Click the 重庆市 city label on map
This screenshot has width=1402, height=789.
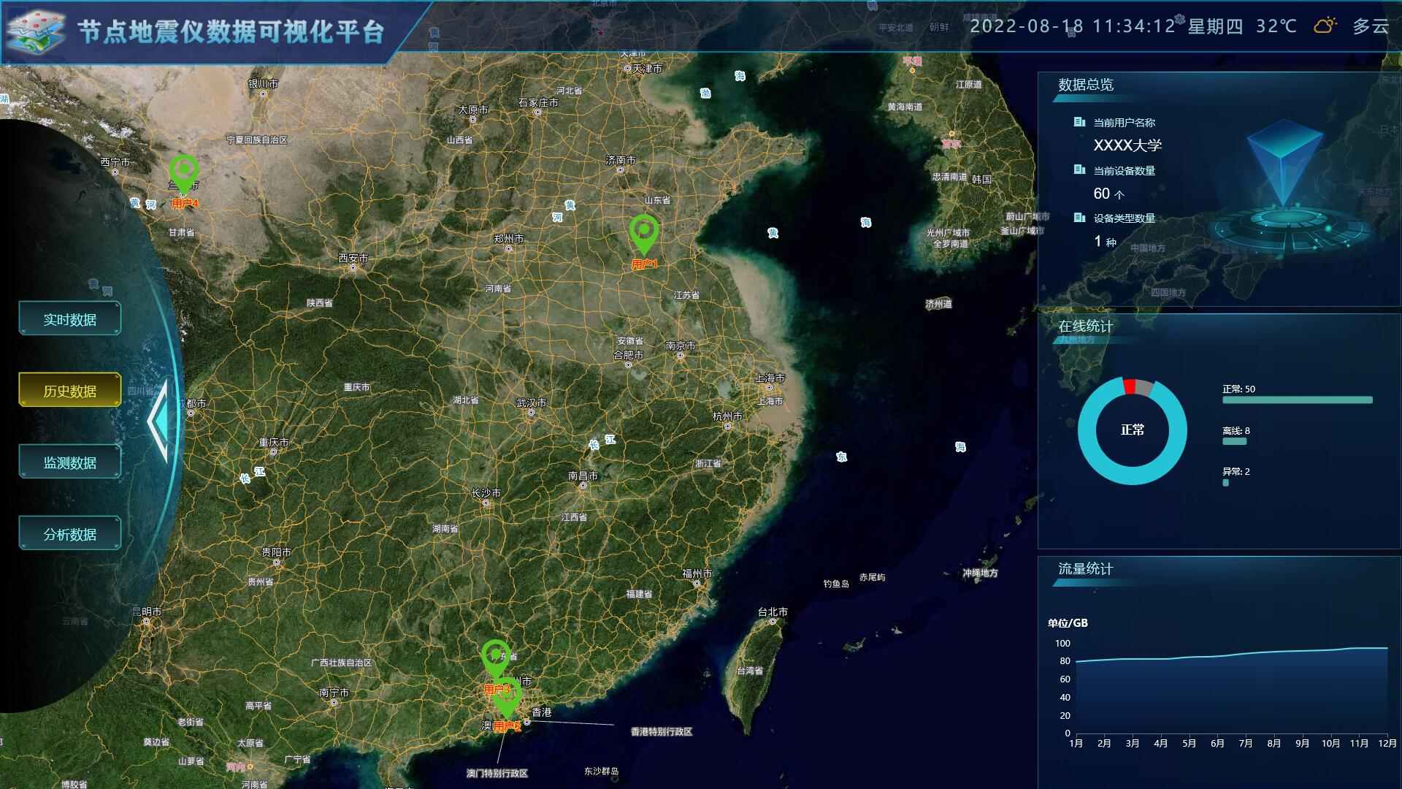[x=274, y=443]
